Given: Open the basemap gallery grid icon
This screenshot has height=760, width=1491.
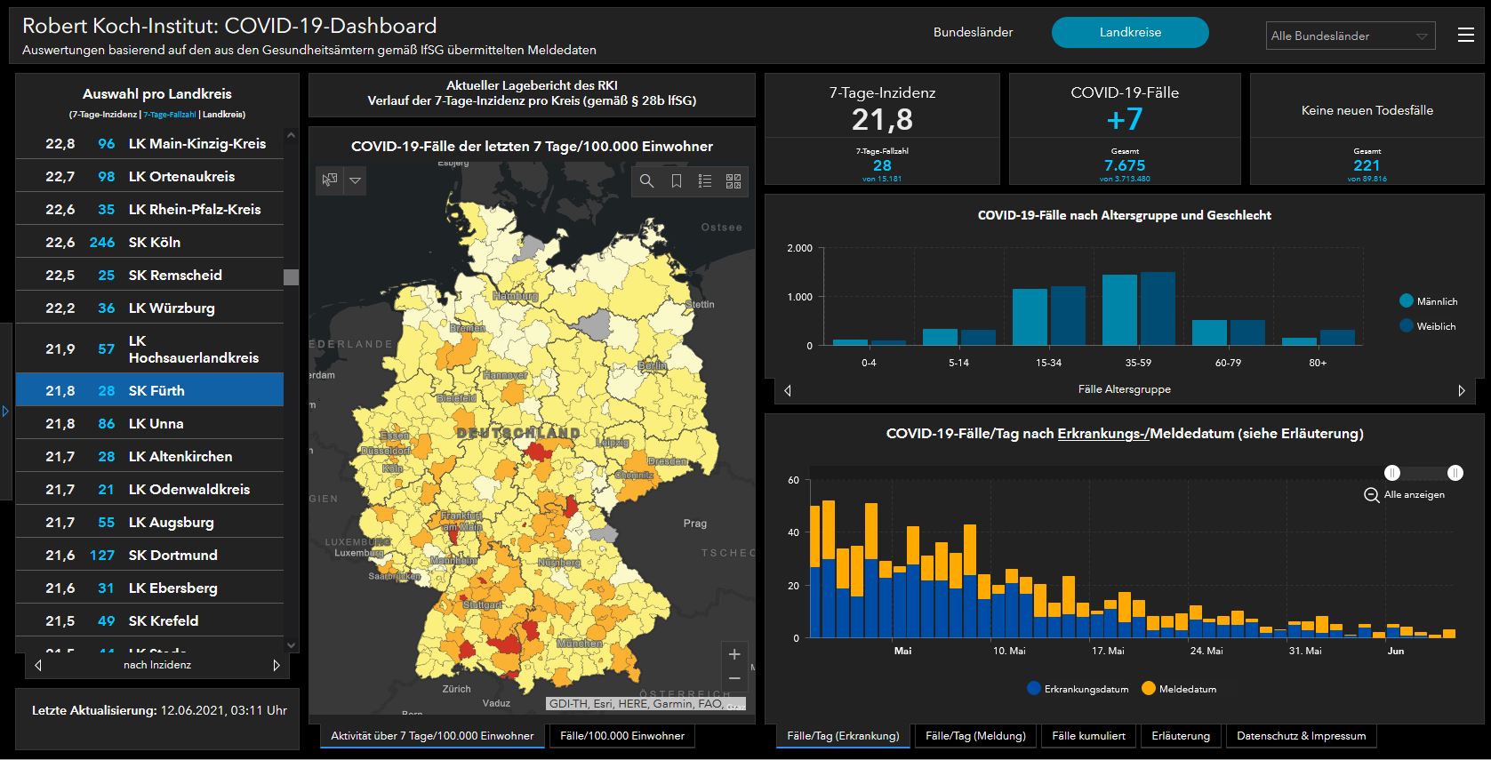Looking at the screenshot, I should [733, 181].
